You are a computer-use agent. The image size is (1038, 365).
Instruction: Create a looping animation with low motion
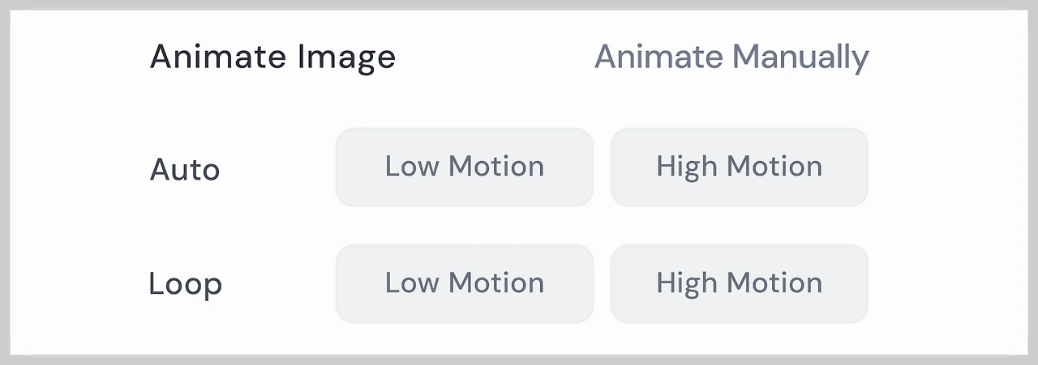(x=465, y=283)
